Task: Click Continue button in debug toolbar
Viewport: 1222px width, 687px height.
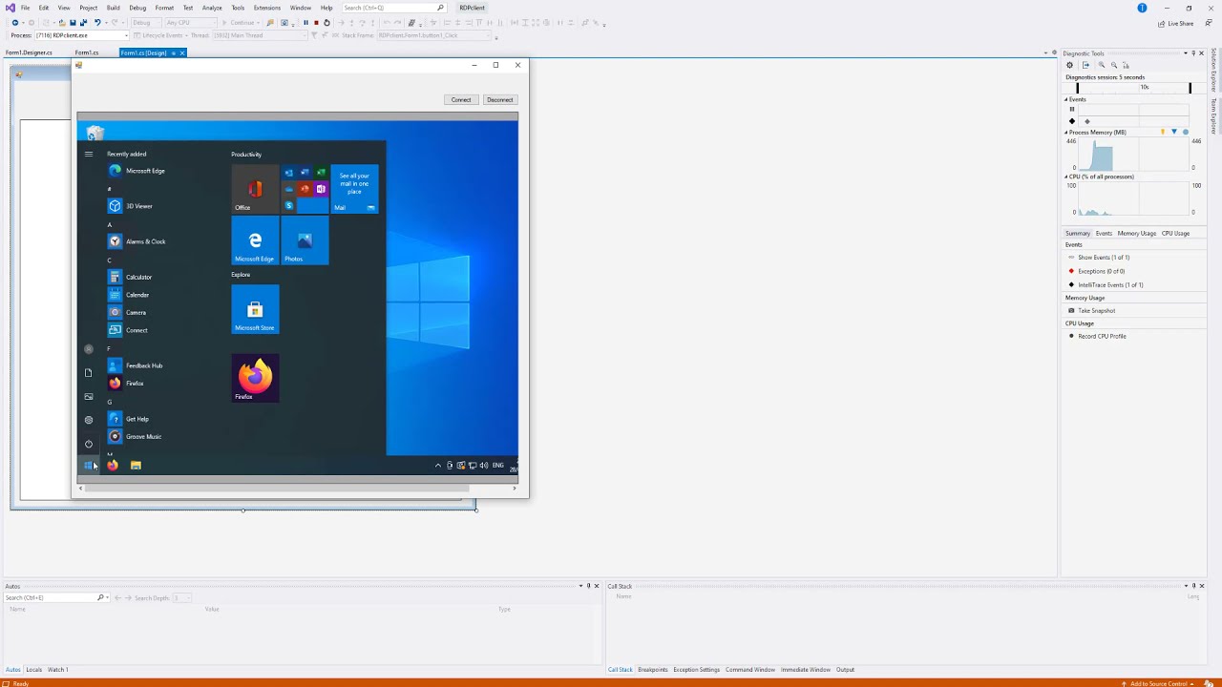Action: click(x=239, y=22)
